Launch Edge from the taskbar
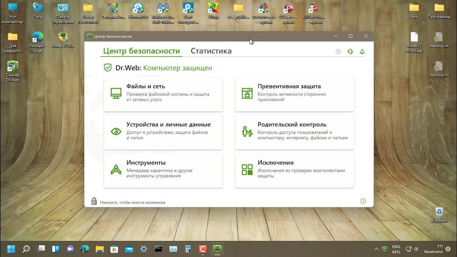457x257 pixels. tap(85, 248)
